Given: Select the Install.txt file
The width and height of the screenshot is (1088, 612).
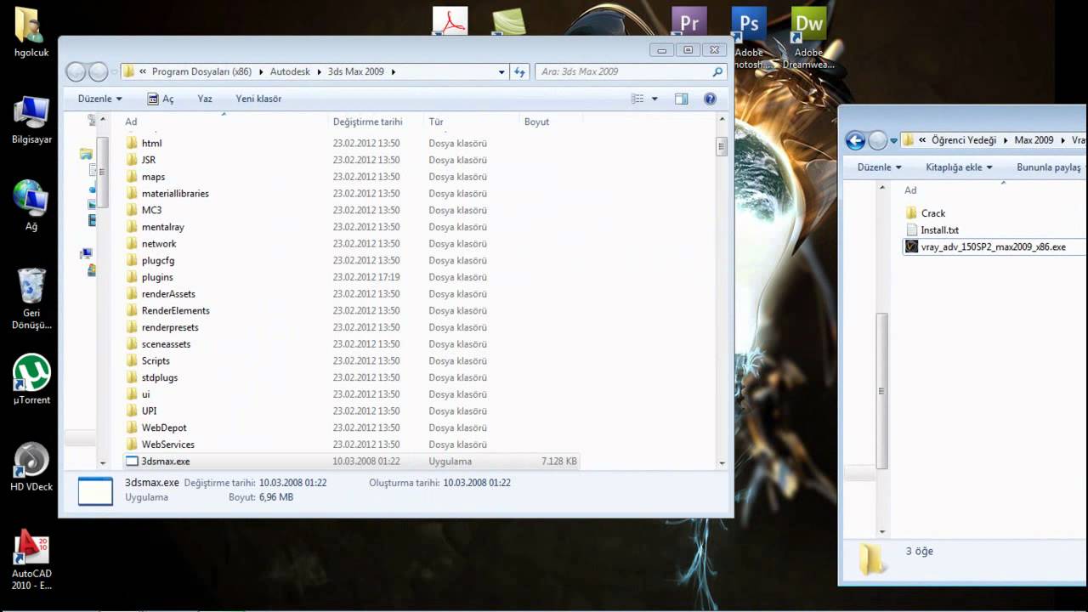Looking at the screenshot, I should coord(932,230).
